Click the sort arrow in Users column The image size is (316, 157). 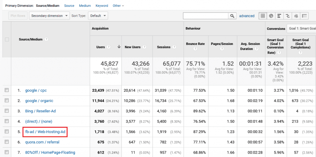pos(119,47)
